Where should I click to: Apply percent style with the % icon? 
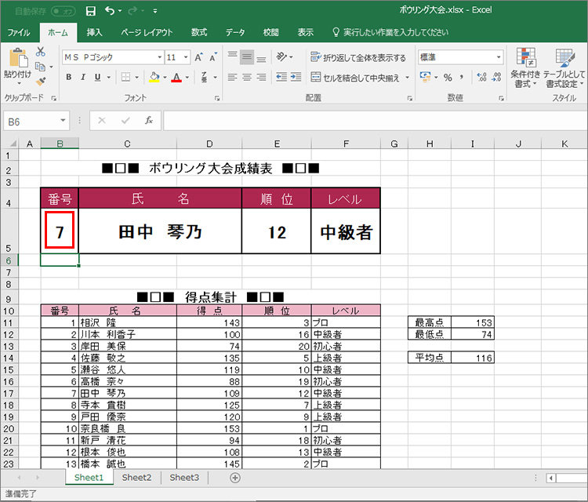[448, 78]
